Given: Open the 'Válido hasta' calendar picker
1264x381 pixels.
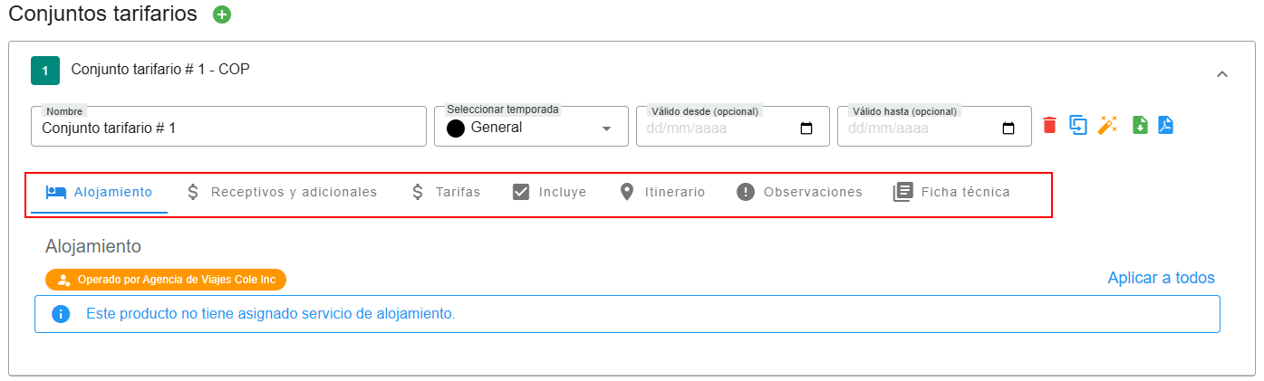Looking at the screenshot, I should coord(1008,129).
